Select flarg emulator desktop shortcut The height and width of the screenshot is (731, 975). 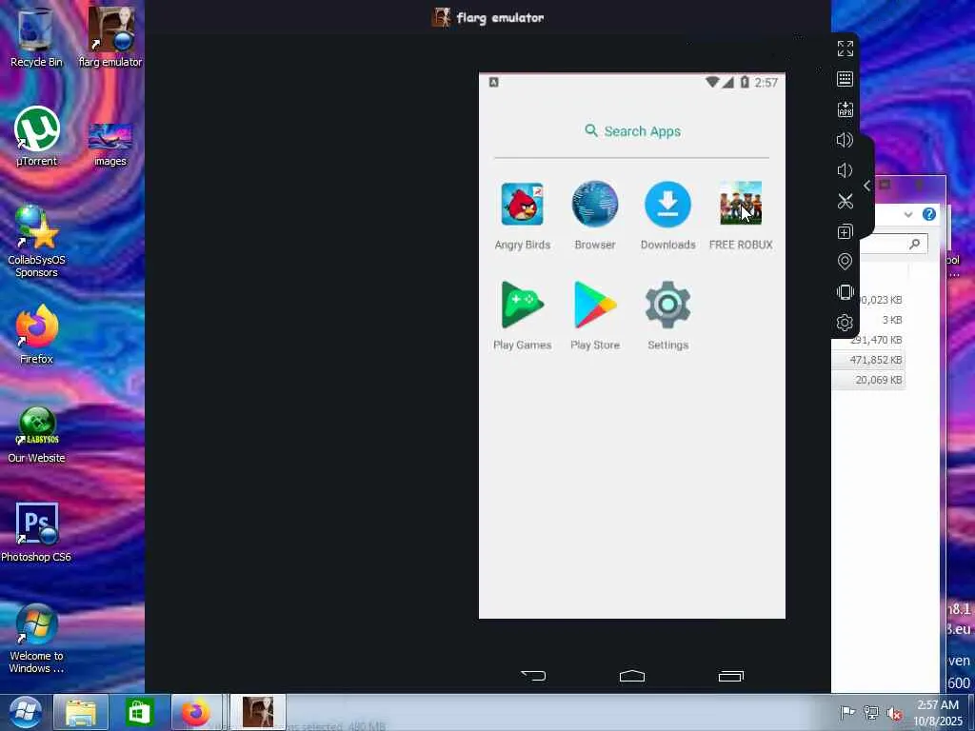110,37
